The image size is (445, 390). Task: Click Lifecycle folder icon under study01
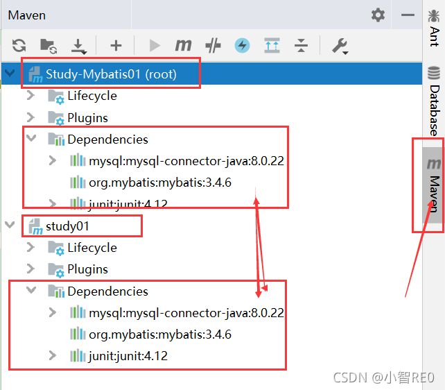pos(56,248)
